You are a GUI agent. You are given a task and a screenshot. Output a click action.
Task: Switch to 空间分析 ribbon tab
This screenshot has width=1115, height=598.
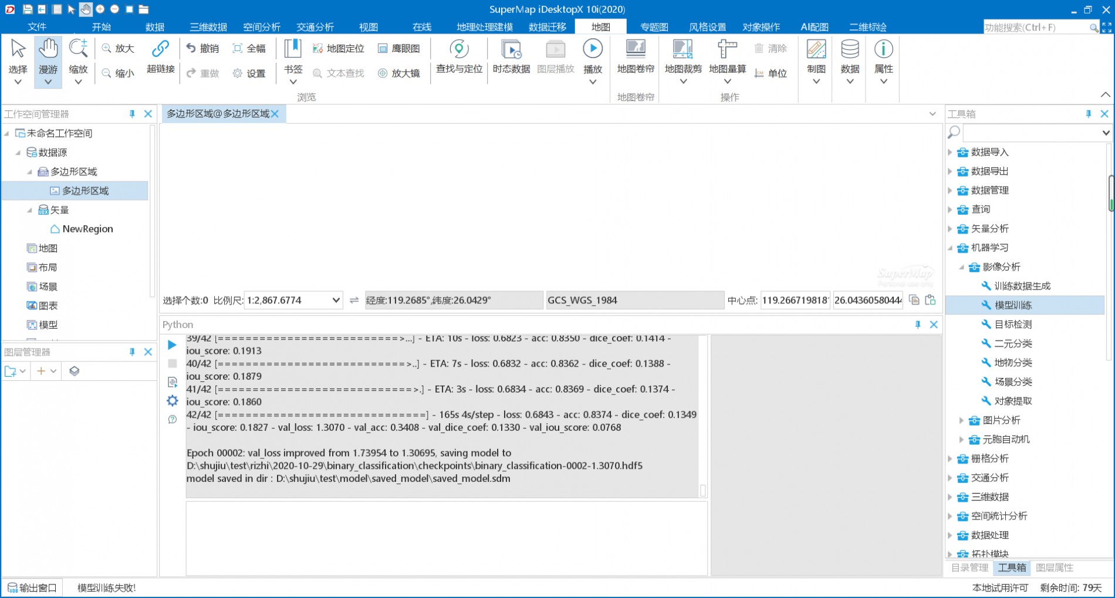click(262, 27)
